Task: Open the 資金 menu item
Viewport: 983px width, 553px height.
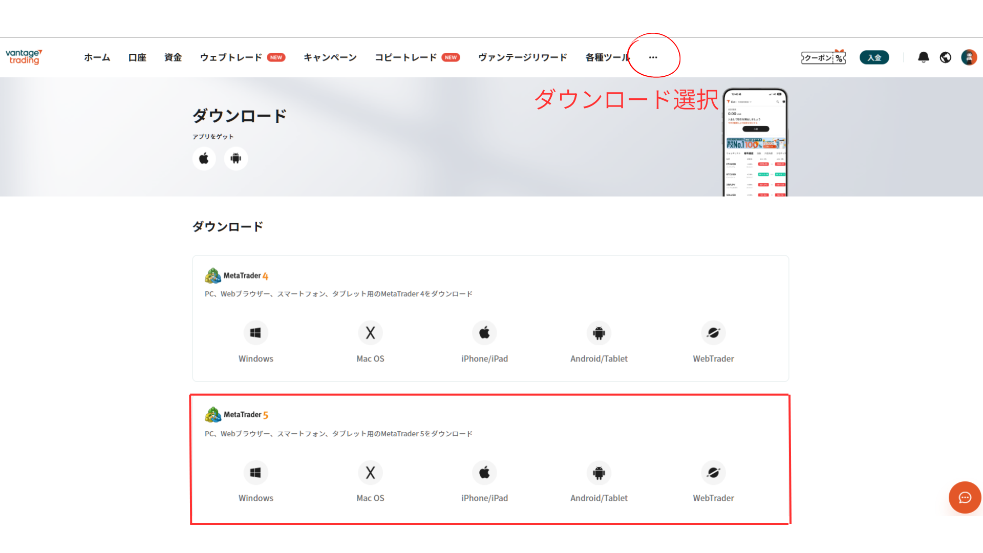Action: (173, 57)
